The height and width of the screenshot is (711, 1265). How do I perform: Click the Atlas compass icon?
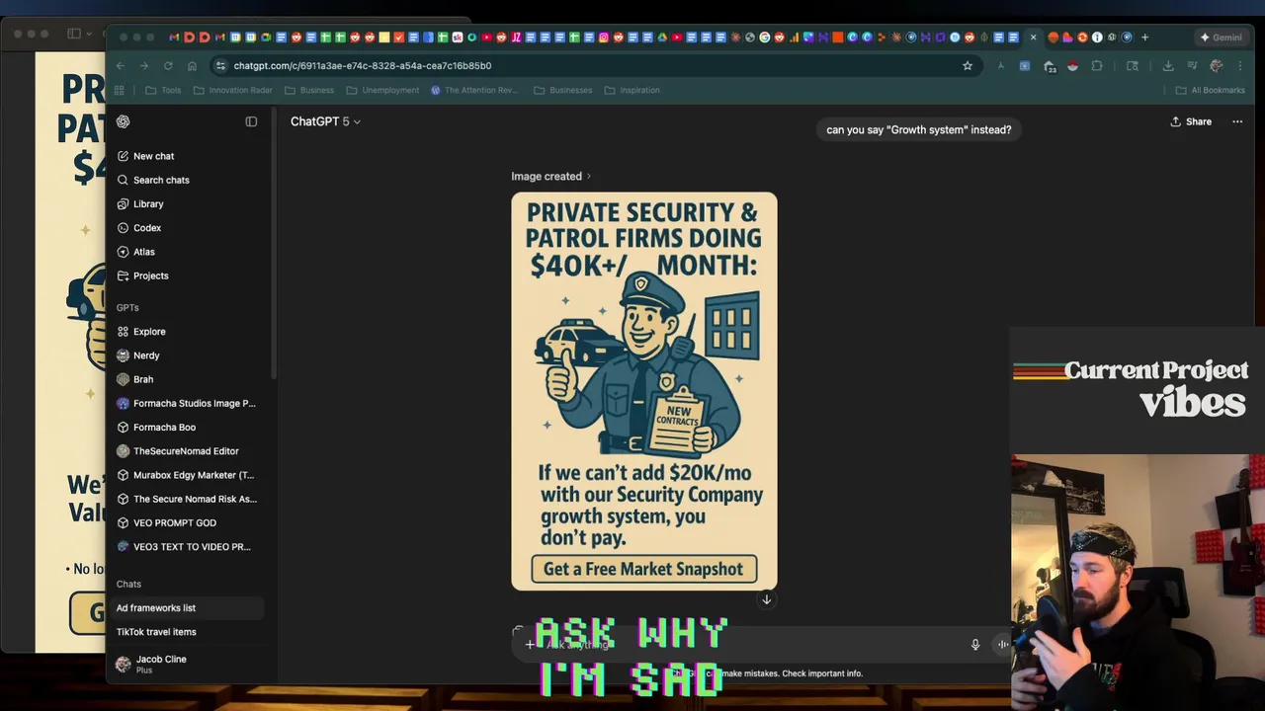click(123, 252)
